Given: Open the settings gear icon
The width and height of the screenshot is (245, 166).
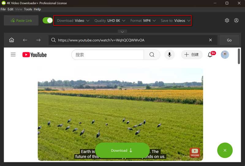Looking at the screenshot, I should point(227,20).
